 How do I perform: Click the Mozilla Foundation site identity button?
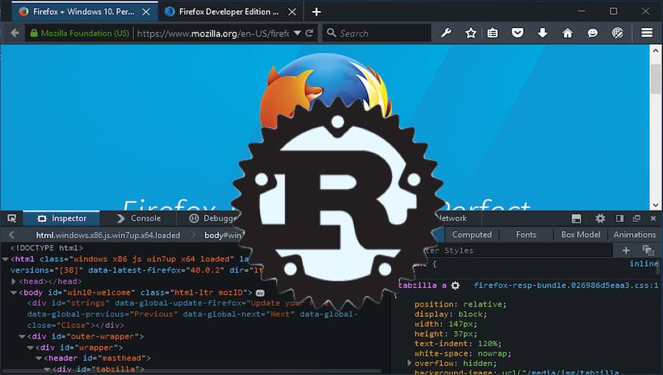78,33
